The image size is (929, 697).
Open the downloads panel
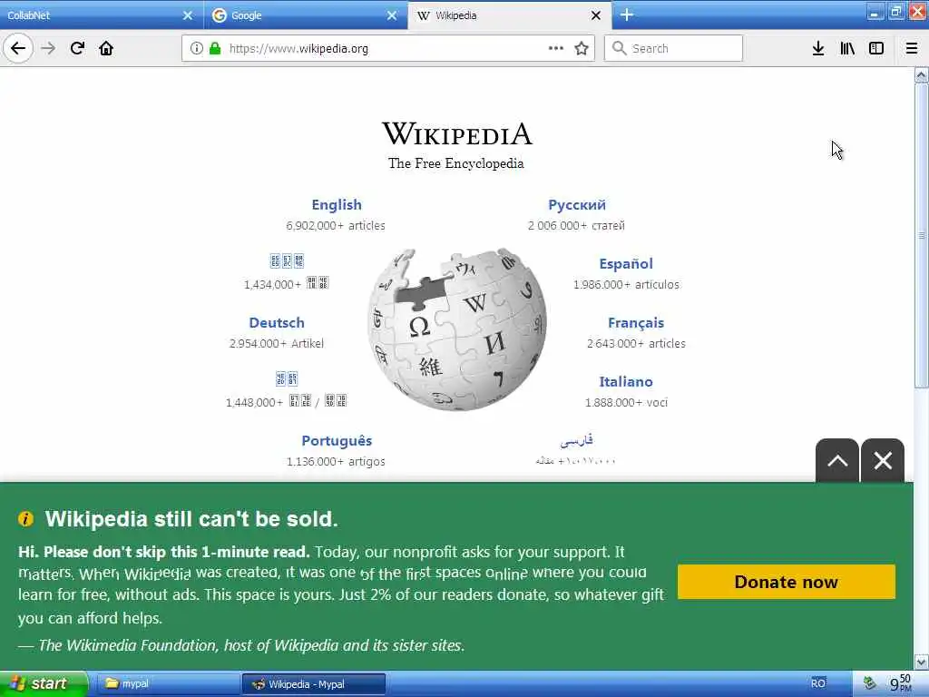(x=817, y=48)
